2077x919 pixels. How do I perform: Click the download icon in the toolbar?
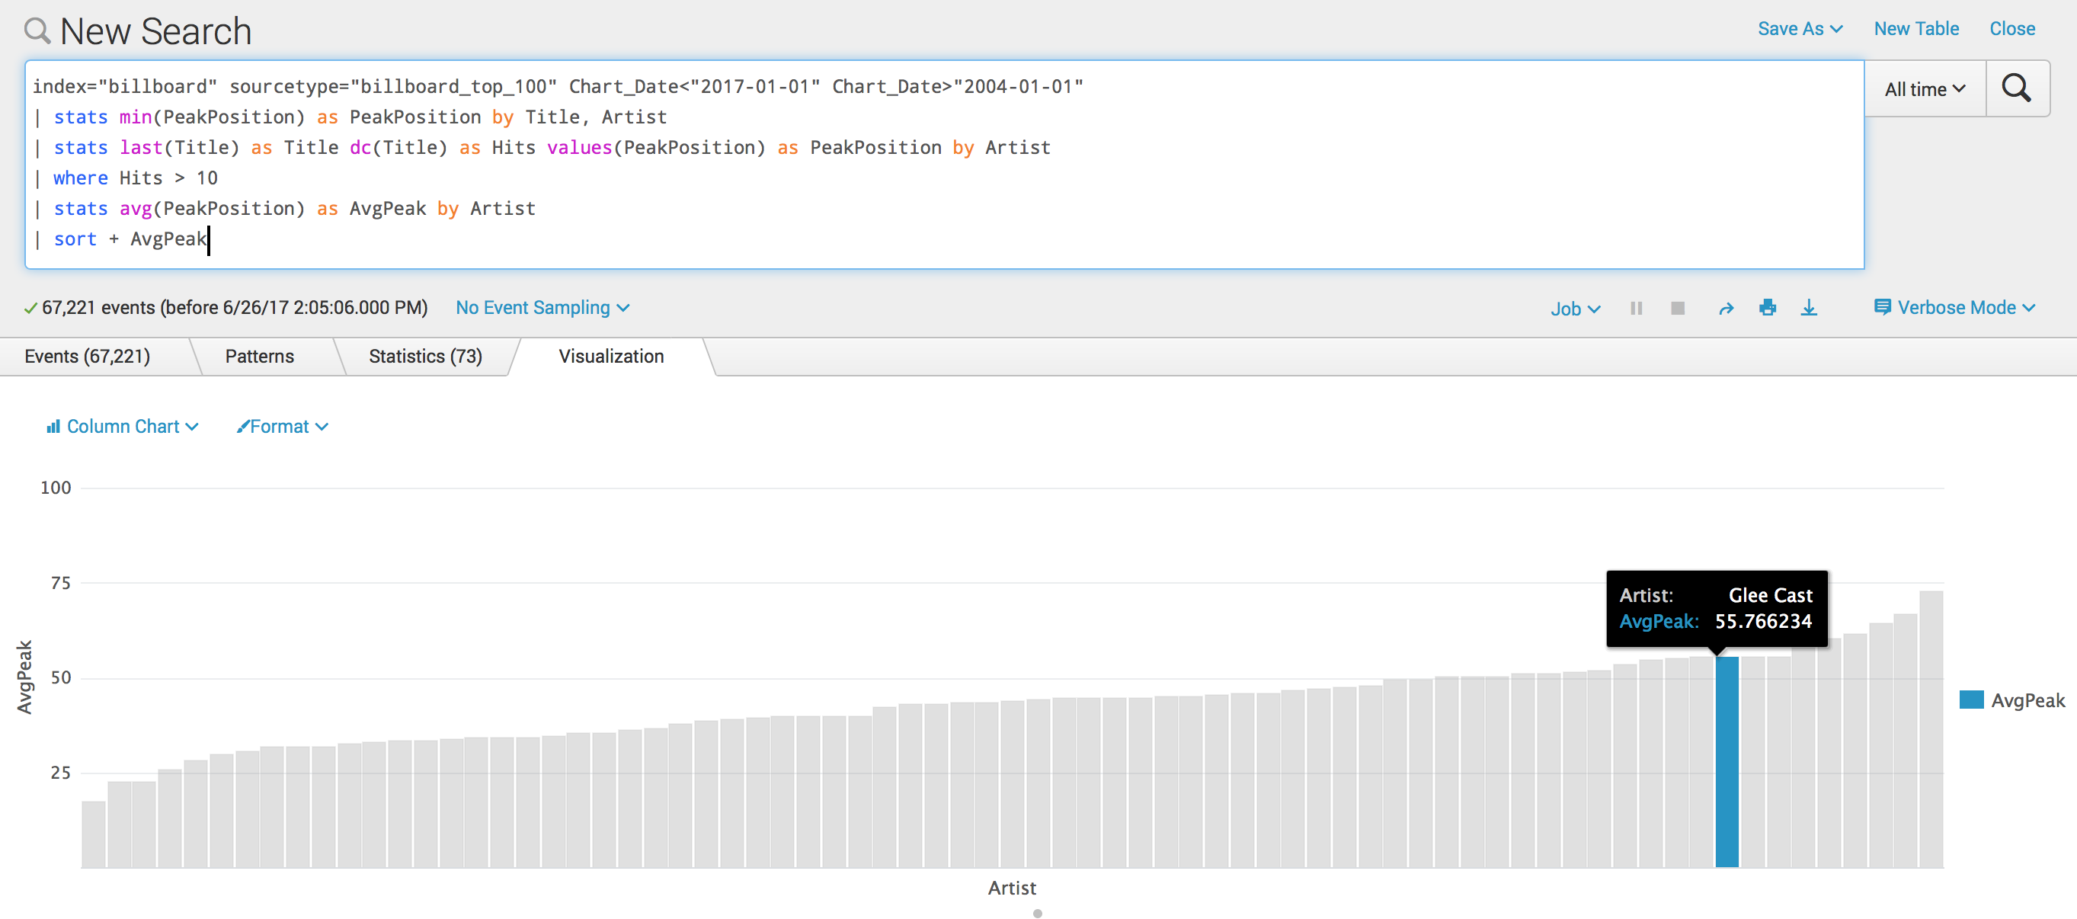click(x=1810, y=307)
